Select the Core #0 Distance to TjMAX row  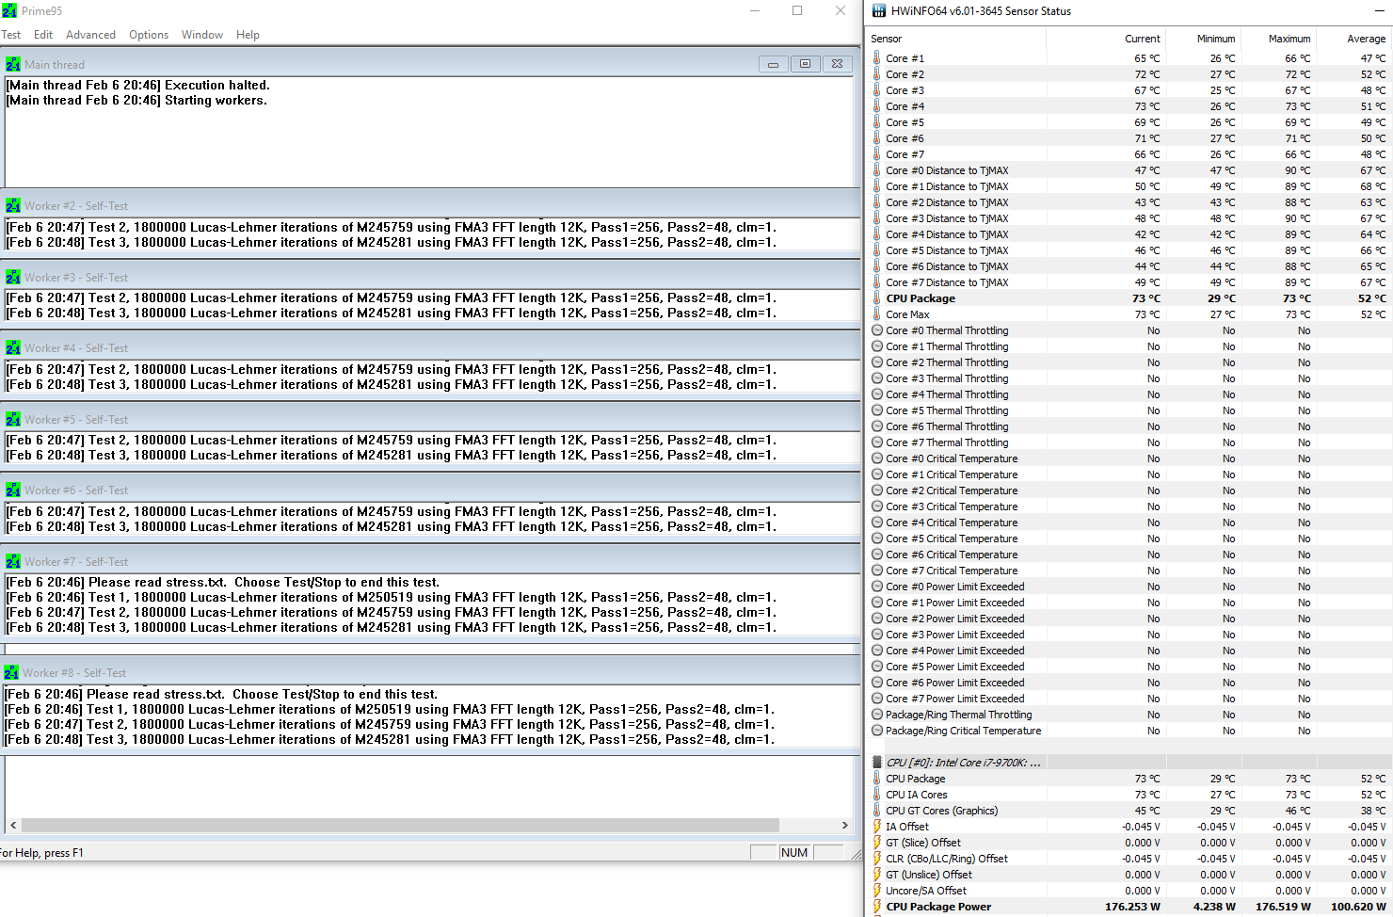(x=1129, y=170)
